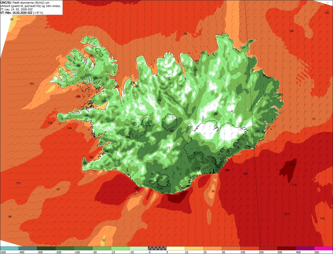This screenshot has height=254, width=333.
Task: Click the checkered -5 to 5 legend swatch
Action: (x=157, y=248)
